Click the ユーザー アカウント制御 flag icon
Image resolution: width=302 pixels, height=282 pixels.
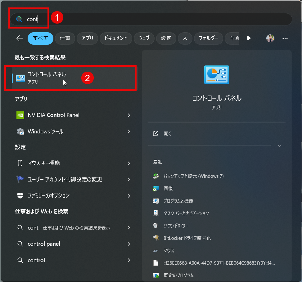20,179
